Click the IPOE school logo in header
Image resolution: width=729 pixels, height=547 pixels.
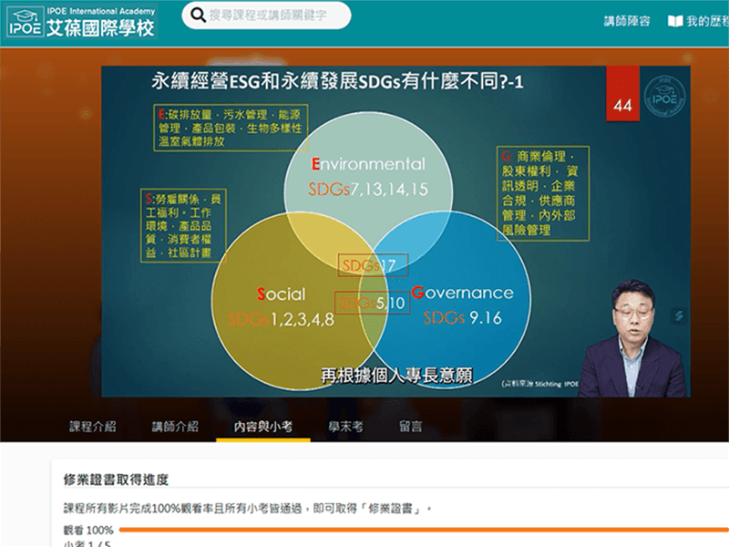click(80, 20)
